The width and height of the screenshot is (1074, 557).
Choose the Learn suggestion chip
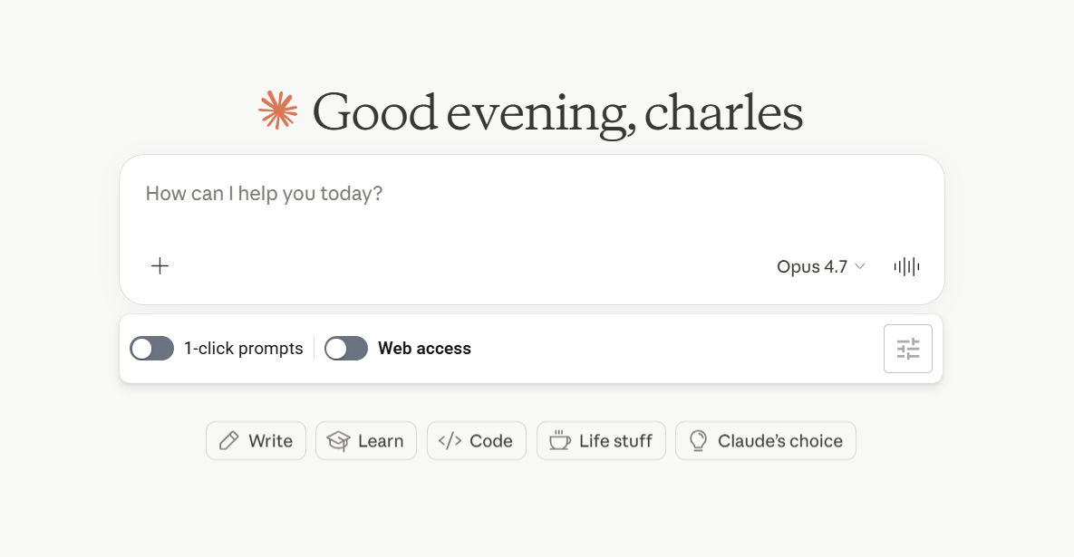[x=366, y=441]
